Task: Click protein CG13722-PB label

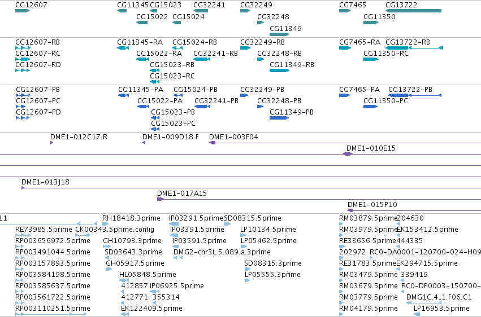Action: 410,89
